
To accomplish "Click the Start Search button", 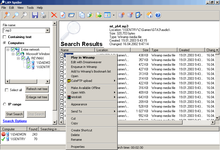I will [x=15, y=114].
